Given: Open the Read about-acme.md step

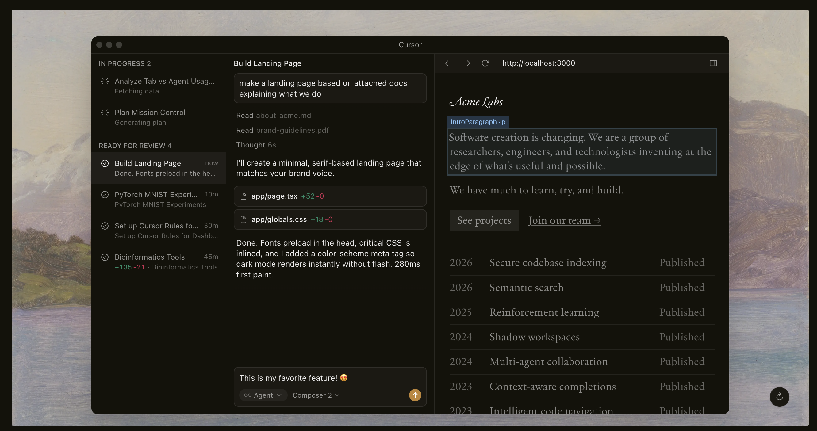Looking at the screenshot, I should (x=273, y=115).
